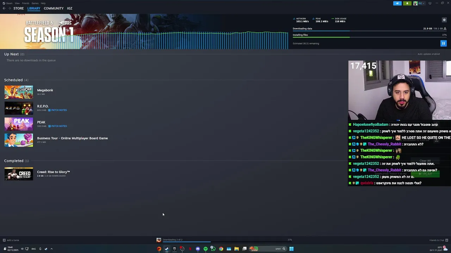This screenshot has width=451, height=253.
Task: Click the microphone tray icon
Action: (x=40, y=249)
